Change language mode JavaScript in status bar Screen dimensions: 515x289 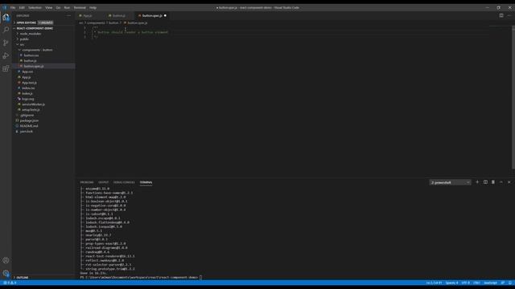pos(490,283)
